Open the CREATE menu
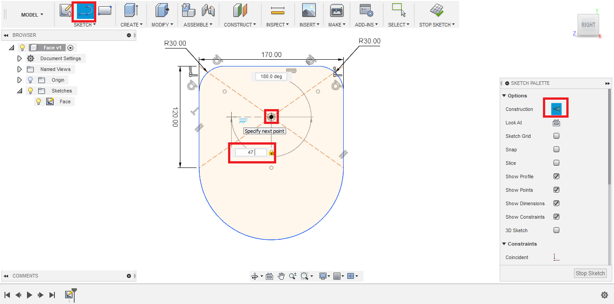The width and height of the screenshot is (614, 304). (x=131, y=25)
